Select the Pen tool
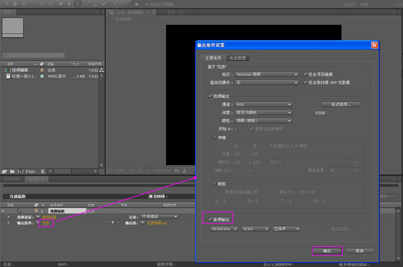This screenshot has height=267, width=403. pyautogui.click(x=69, y=4)
